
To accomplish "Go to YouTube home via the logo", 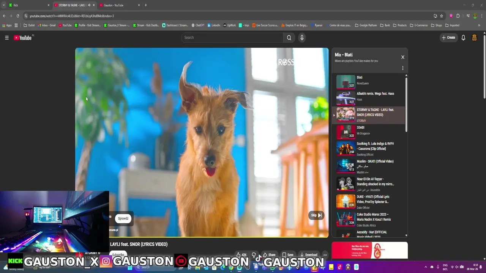I will 23,38.
